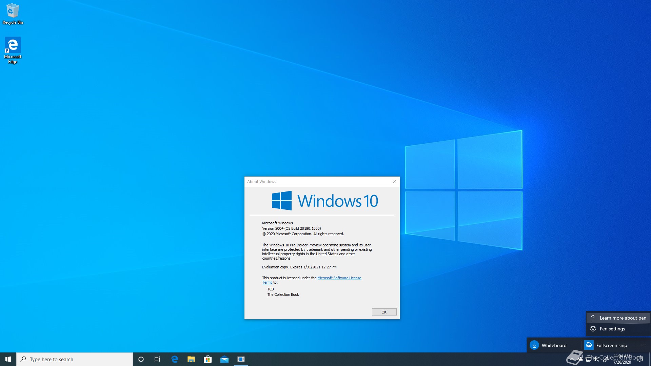Open the Start menu
Screen dimensions: 651x366
(8, 359)
